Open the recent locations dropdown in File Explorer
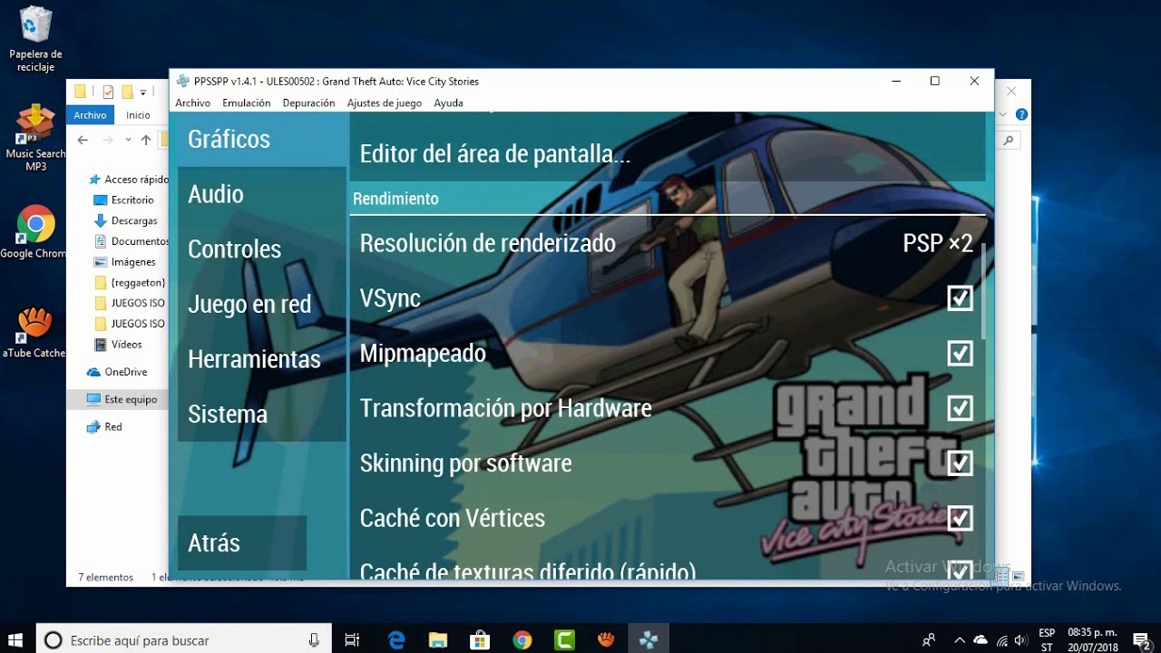 pyautogui.click(x=128, y=140)
